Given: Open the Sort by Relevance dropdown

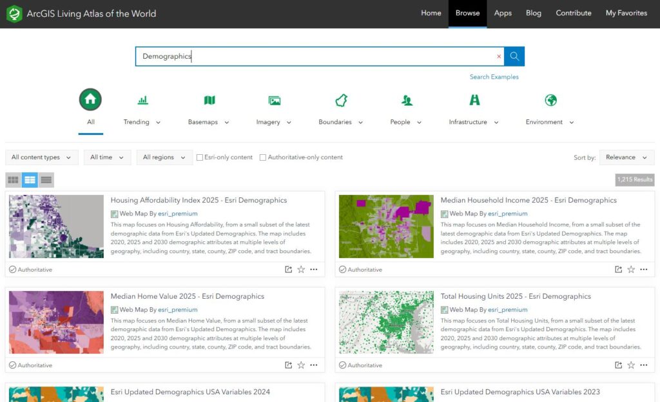Looking at the screenshot, I should pyautogui.click(x=626, y=157).
